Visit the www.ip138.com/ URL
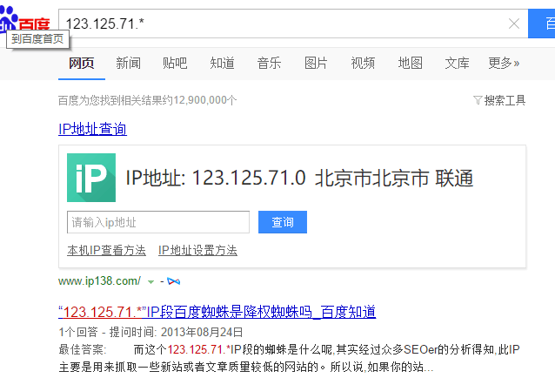The height and width of the screenshot is (378, 555). click(99, 281)
